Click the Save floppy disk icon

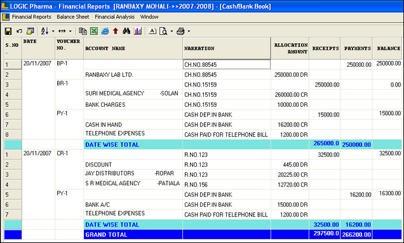coord(8,31)
